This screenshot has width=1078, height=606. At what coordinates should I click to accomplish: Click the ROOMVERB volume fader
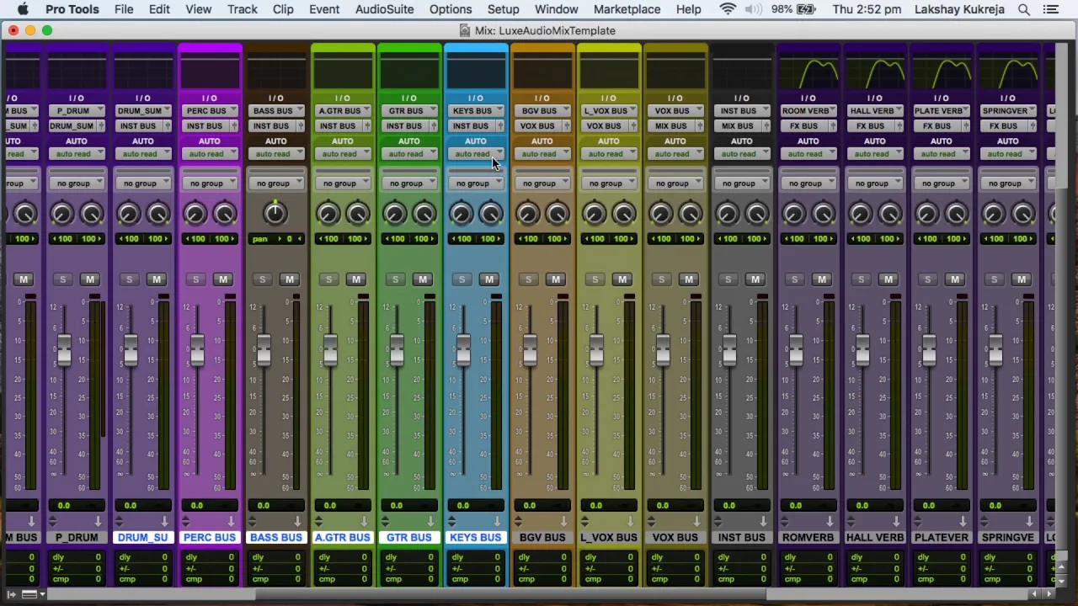point(795,348)
